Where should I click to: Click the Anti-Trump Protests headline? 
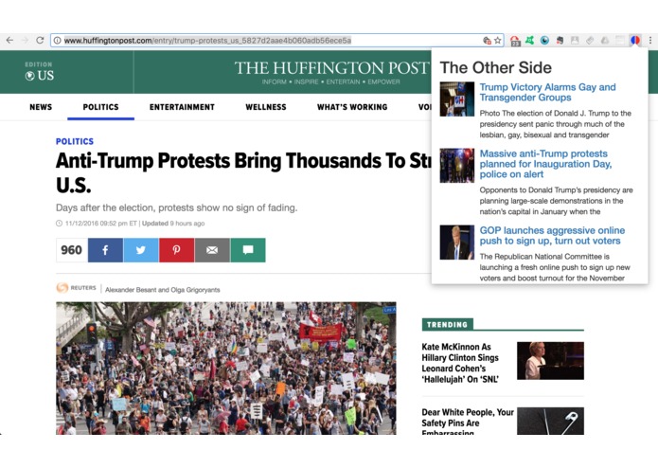click(243, 172)
